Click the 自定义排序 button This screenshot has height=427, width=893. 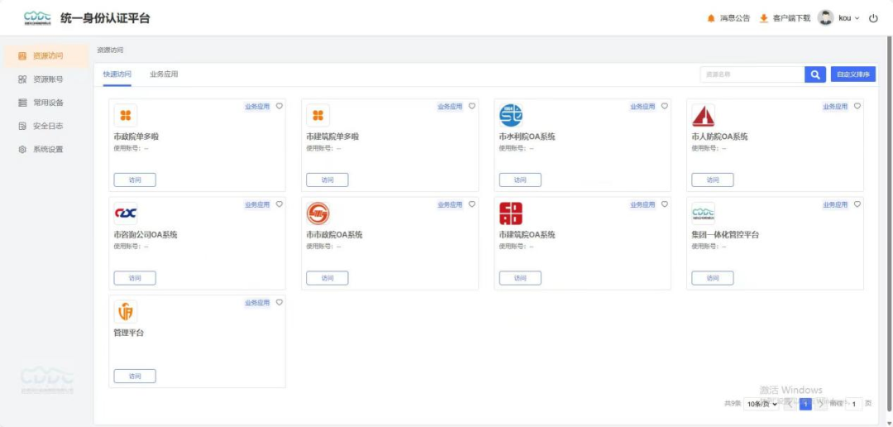(853, 74)
